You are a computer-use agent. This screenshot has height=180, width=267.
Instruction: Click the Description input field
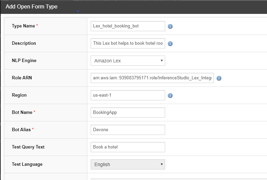click(x=128, y=43)
